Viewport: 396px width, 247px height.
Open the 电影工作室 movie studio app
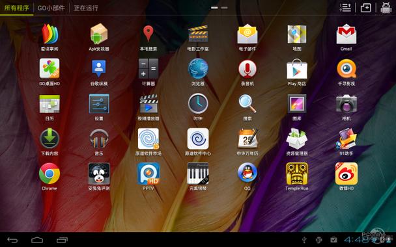(x=198, y=34)
